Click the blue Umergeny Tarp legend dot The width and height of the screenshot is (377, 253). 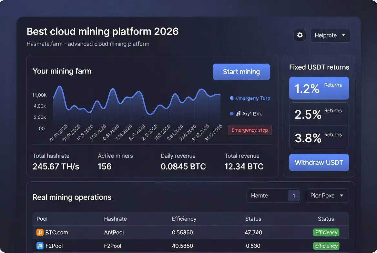tap(231, 98)
